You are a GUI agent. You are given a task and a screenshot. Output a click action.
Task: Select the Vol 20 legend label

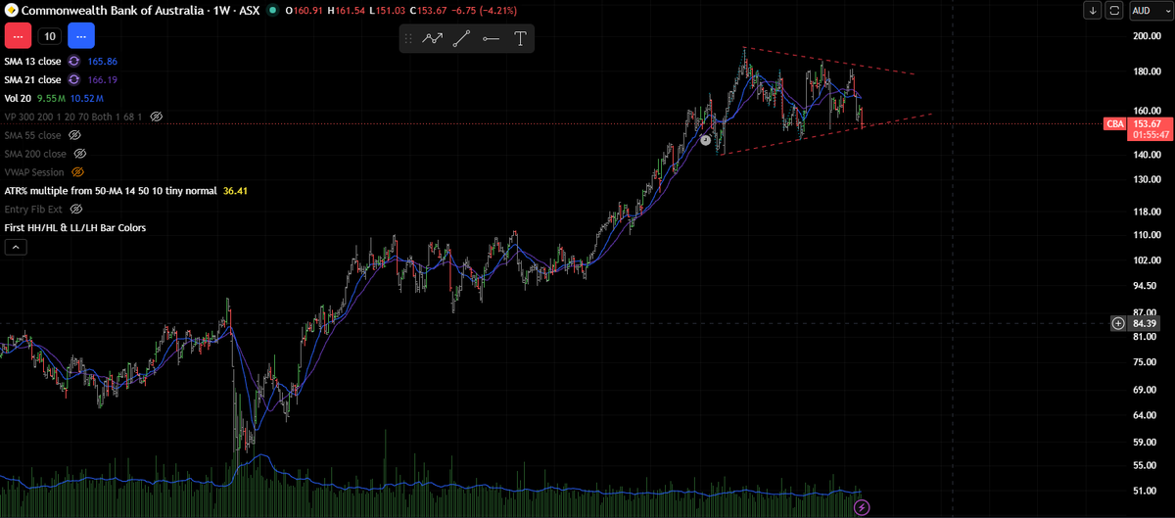tap(18, 98)
